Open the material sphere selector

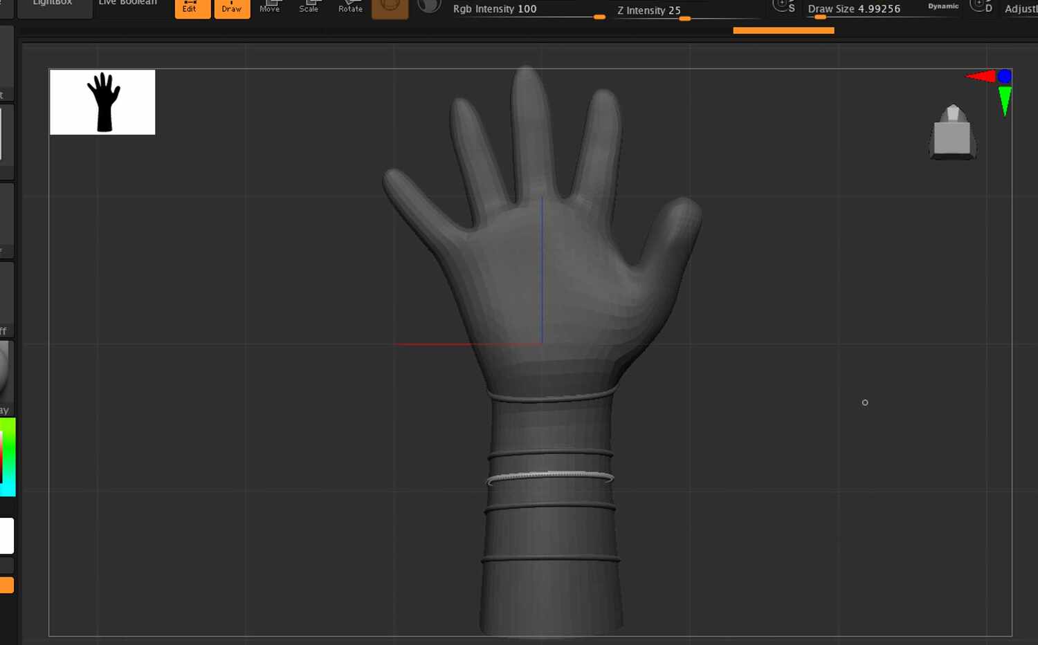point(429,6)
